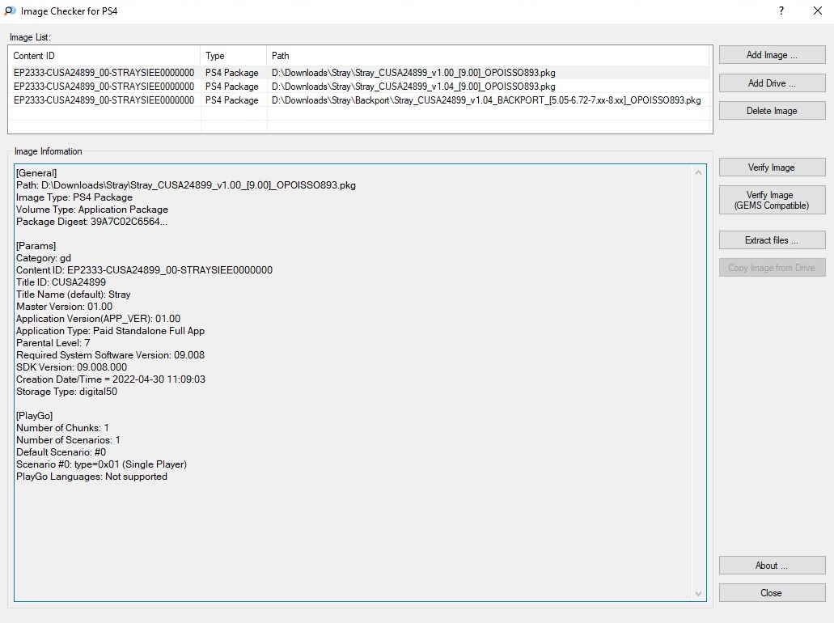Viewport: 834px width, 623px height.
Task: Click Verify Image (GEMS Compatible) button
Action: [772, 200]
